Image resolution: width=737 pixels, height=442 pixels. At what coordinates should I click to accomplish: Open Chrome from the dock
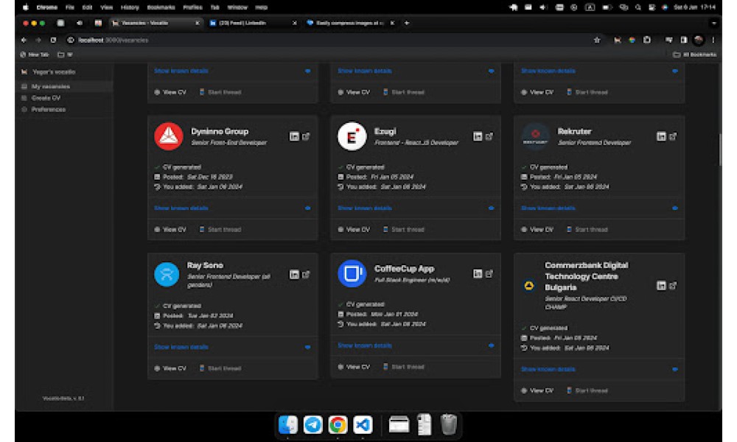[338, 424]
